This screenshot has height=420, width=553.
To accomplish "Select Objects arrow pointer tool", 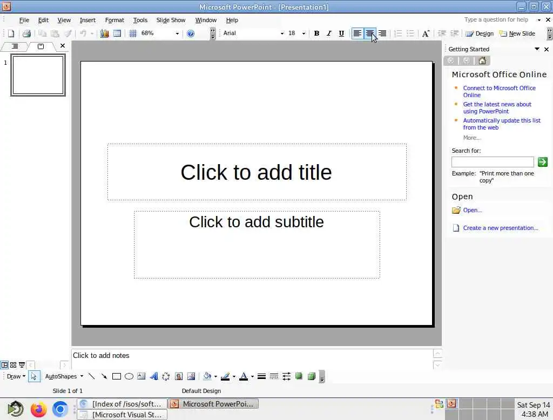I will coord(34,376).
